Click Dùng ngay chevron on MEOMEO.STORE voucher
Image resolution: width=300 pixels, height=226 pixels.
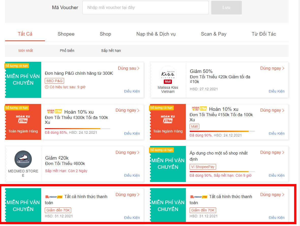tap(138, 153)
